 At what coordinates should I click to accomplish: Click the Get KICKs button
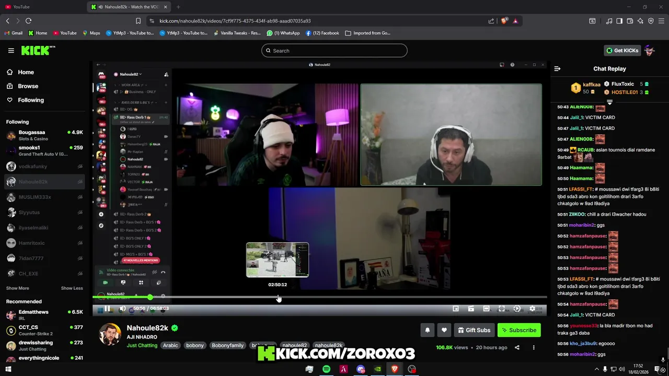point(622,51)
